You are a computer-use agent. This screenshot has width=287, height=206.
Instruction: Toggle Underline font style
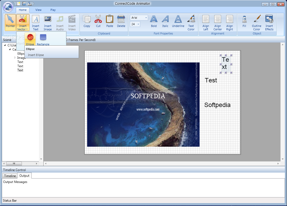(x=178, y=21)
